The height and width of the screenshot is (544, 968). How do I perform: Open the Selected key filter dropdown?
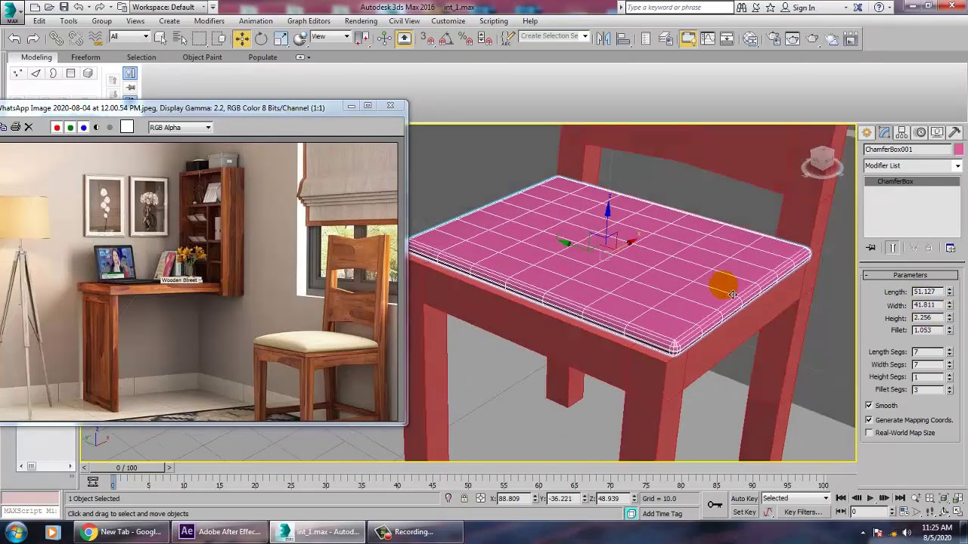[x=796, y=499]
